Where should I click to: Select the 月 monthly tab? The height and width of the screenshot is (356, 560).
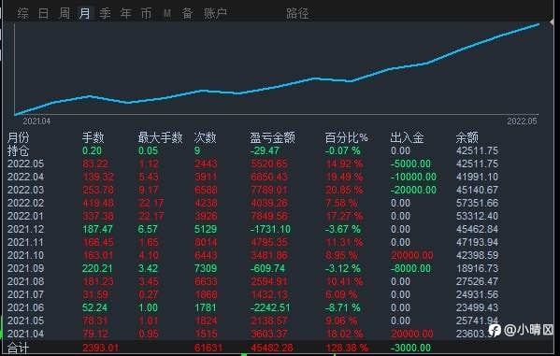point(85,14)
